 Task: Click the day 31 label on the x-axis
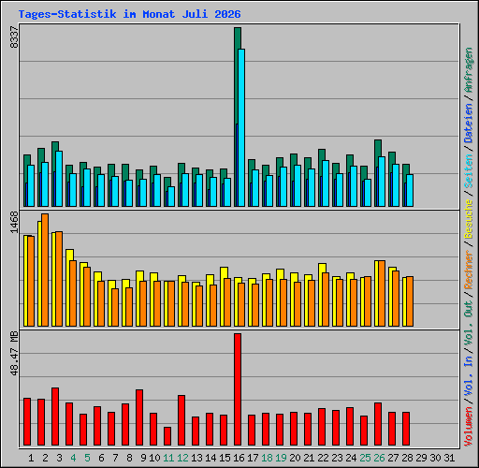pyautogui.click(x=449, y=458)
